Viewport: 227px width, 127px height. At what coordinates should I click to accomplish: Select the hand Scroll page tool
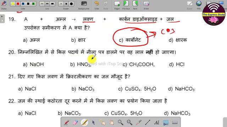pos(111,122)
